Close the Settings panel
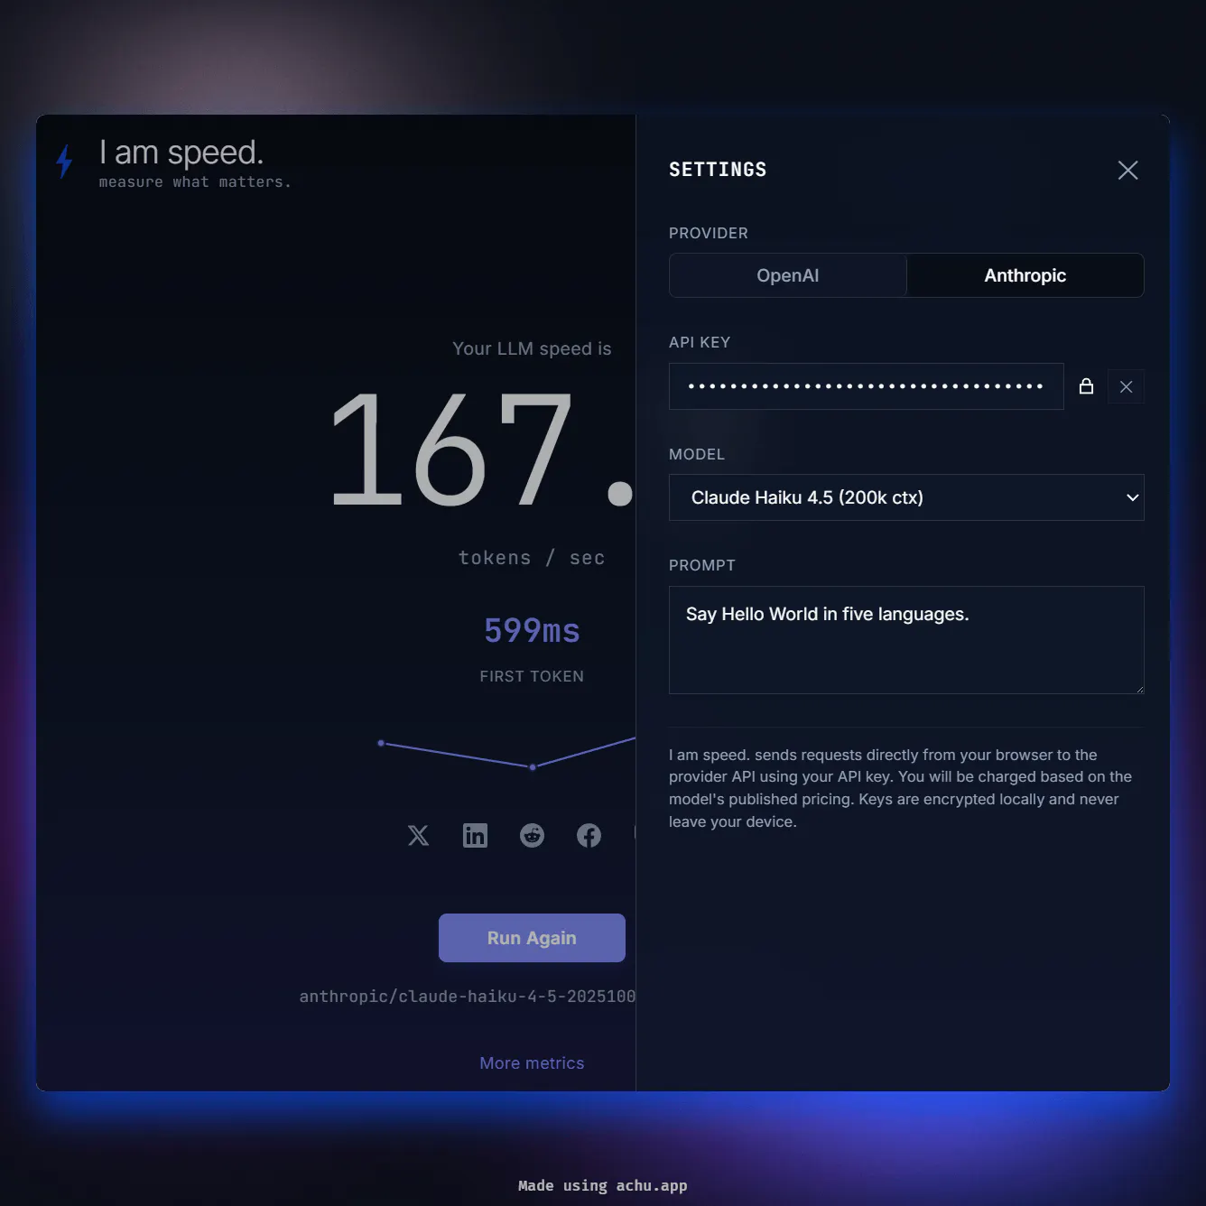This screenshot has width=1206, height=1206. [x=1127, y=170]
